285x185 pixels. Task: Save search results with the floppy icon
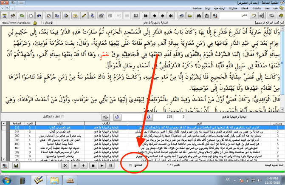[16, 165]
